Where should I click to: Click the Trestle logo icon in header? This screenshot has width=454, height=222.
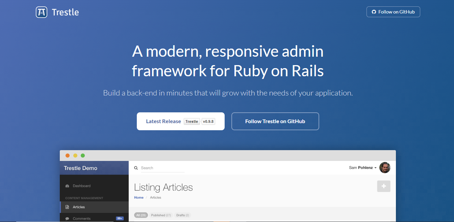tap(41, 12)
